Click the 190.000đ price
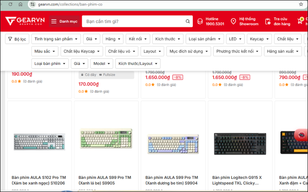308x192 pixels. coord(22,74)
